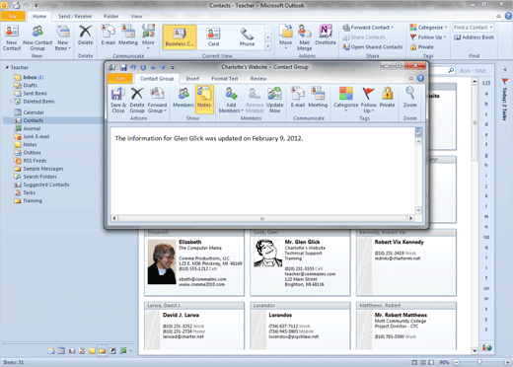Switch to the Send / Receive tab

pos(75,16)
